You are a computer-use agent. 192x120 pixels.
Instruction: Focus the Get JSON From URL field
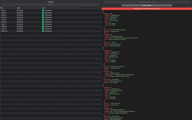[147, 2]
